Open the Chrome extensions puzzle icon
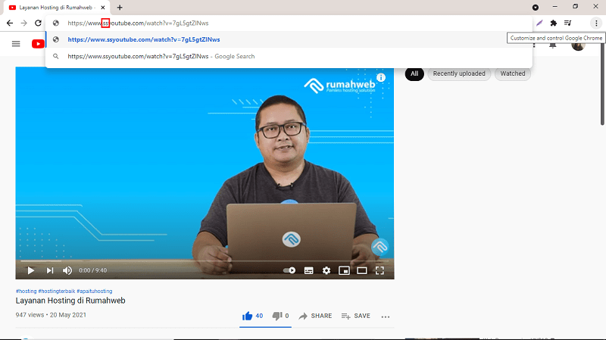This screenshot has width=606, height=340. [x=554, y=23]
